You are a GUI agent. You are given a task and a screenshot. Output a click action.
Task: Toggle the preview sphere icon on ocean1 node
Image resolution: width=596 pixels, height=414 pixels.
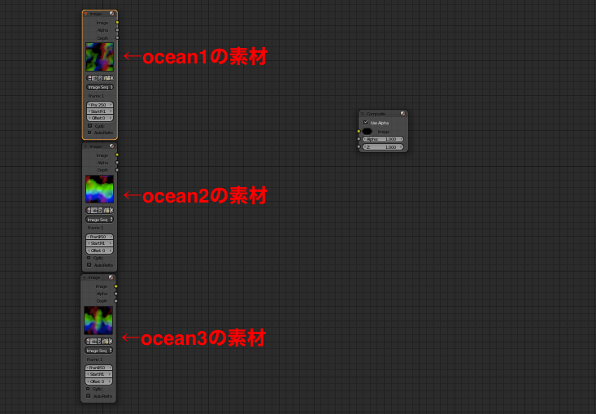111,14
